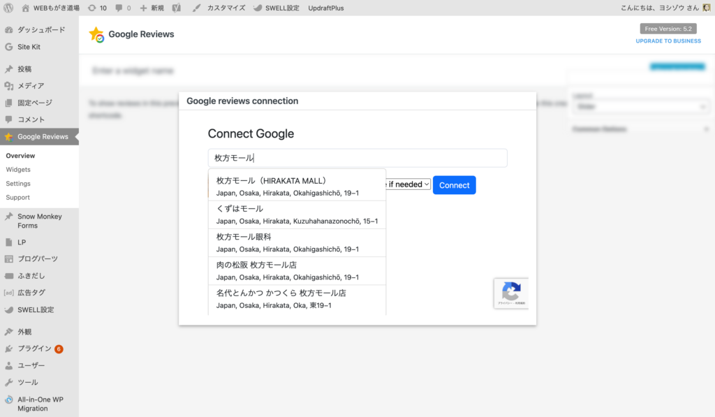Open the updates icon showing 10
The width and height of the screenshot is (715, 417).
(x=92, y=8)
